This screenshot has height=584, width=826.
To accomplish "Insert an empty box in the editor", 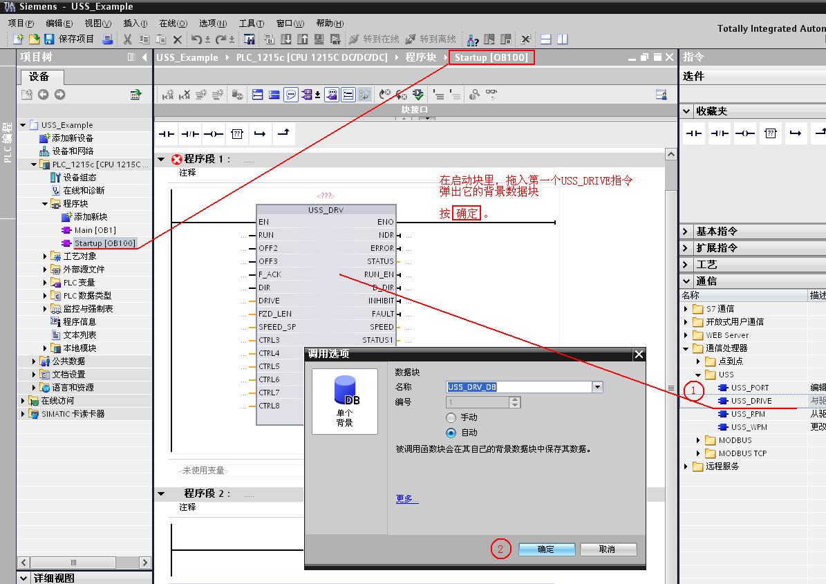I will coord(237,134).
